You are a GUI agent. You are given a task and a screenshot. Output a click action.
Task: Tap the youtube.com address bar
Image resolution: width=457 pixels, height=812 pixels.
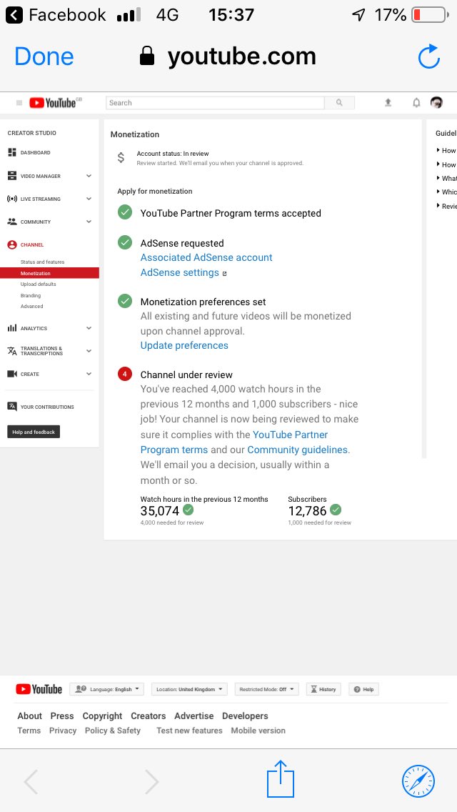[x=228, y=56]
